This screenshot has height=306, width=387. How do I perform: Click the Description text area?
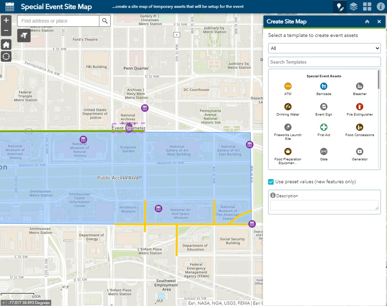coord(324,205)
